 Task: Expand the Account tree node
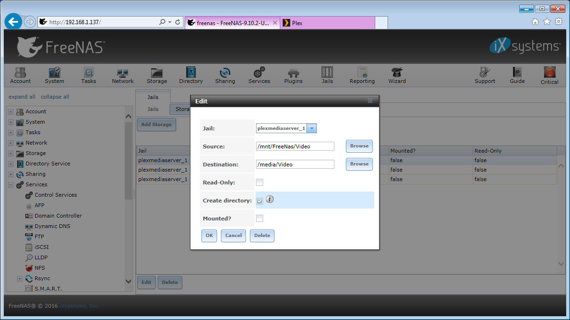(11, 112)
